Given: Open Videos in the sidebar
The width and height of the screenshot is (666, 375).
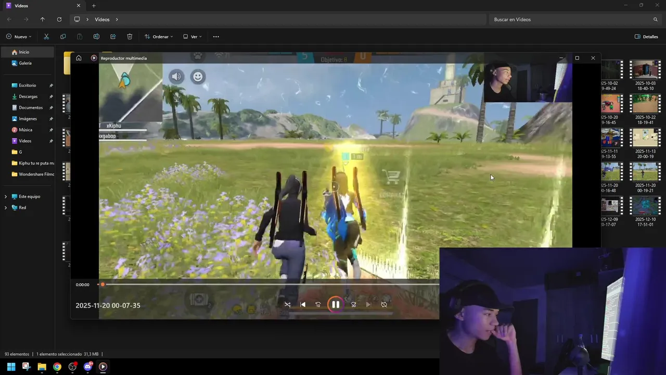Looking at the screenshot, I should point(27,141).
